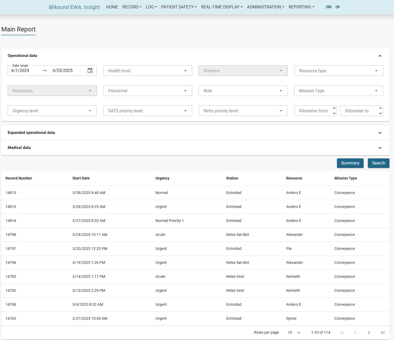The width and height of the screenshot is (394, 340).
Task: Open the HOME menu item
Action: [x=112, y=7]
